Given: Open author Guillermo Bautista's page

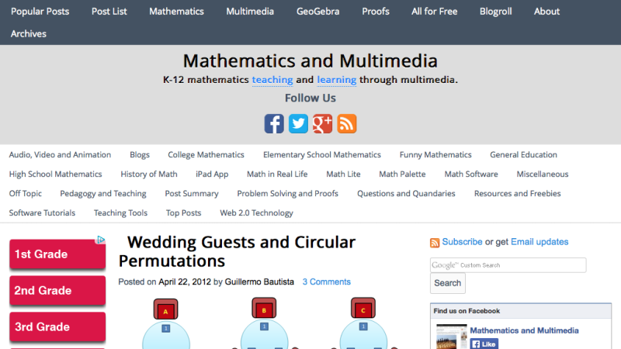Looking at the screenshot, I should tap(259, 282).
